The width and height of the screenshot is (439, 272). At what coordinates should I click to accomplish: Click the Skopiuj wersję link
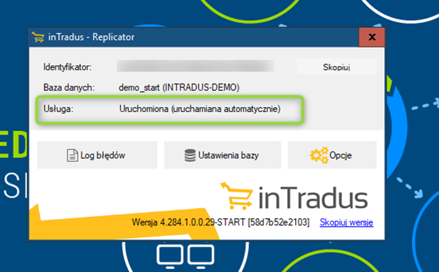click(x=347, y=222)
